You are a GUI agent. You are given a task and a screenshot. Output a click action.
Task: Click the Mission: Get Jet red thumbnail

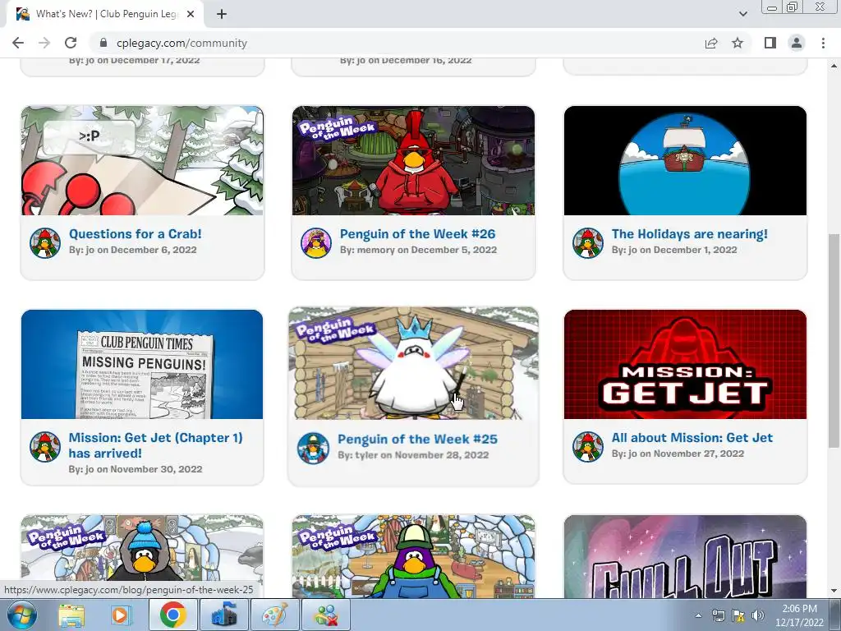pos(685,364)
